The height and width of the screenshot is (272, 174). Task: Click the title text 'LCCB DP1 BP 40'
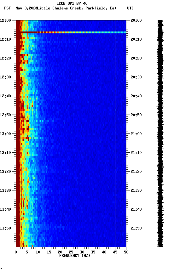72,3
